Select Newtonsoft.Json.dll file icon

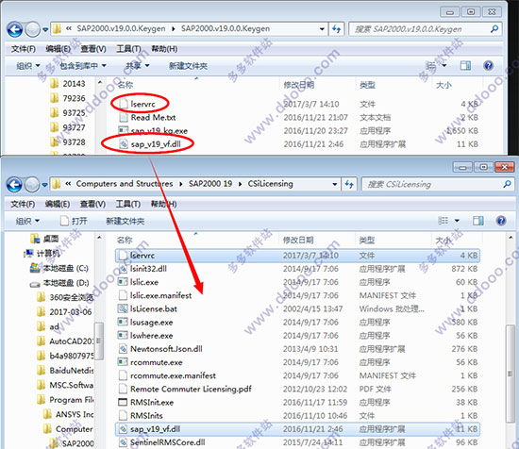(x=123, y=349)
